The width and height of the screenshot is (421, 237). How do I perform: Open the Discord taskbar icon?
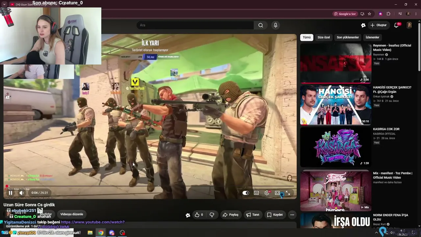pyautogui.click(x=111, y=233)
